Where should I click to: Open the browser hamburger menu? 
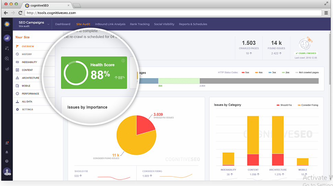[326, 13]
